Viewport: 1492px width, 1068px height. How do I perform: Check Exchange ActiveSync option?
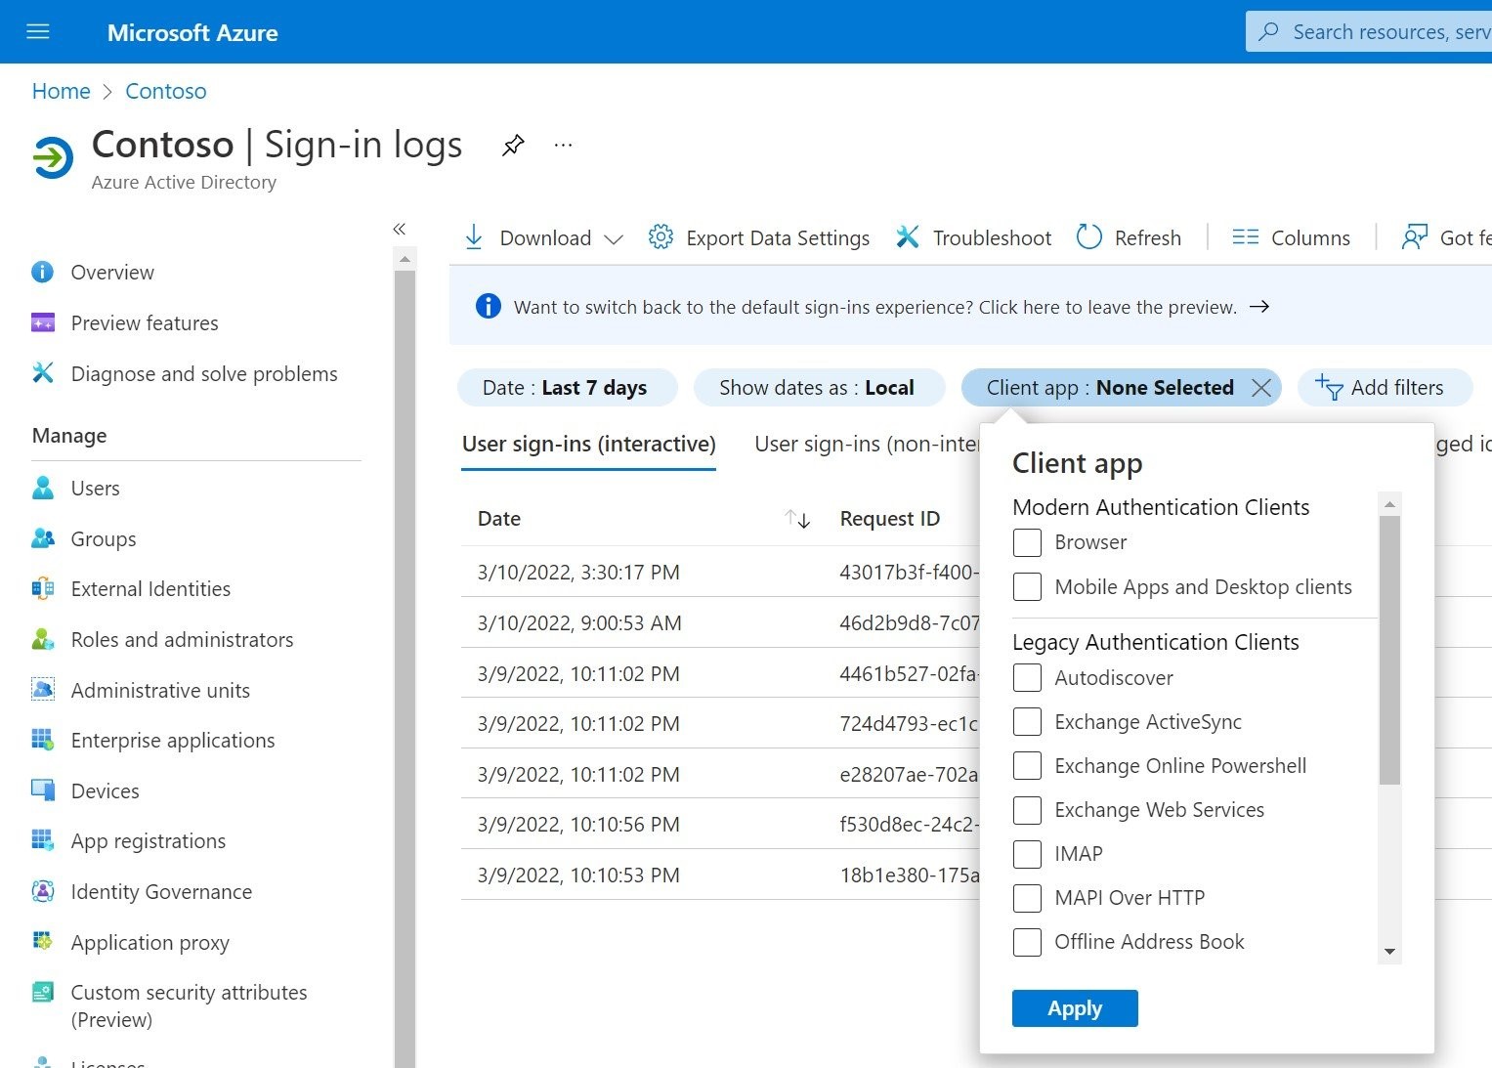tap(1026, 721)
